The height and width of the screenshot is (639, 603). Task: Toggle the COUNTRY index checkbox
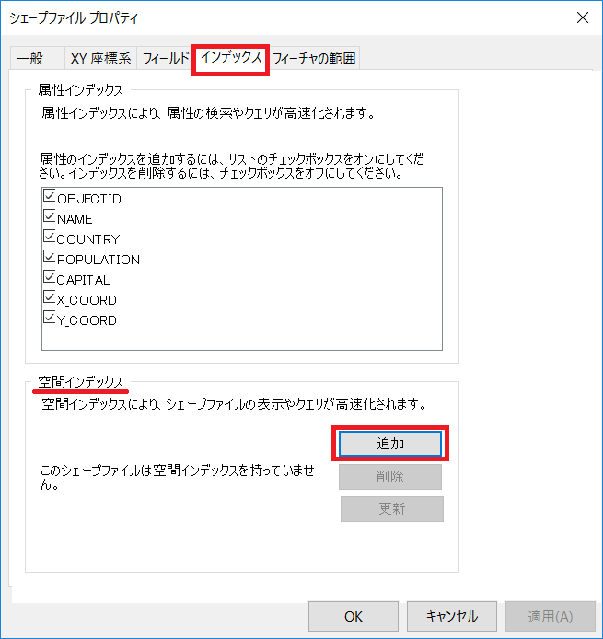tap(49, 237)
